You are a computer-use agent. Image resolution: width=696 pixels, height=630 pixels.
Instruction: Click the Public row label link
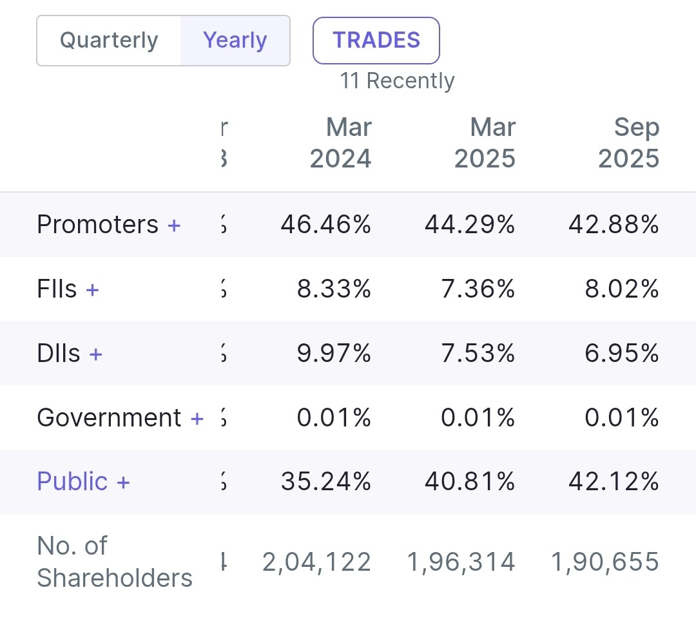(72, 482)
